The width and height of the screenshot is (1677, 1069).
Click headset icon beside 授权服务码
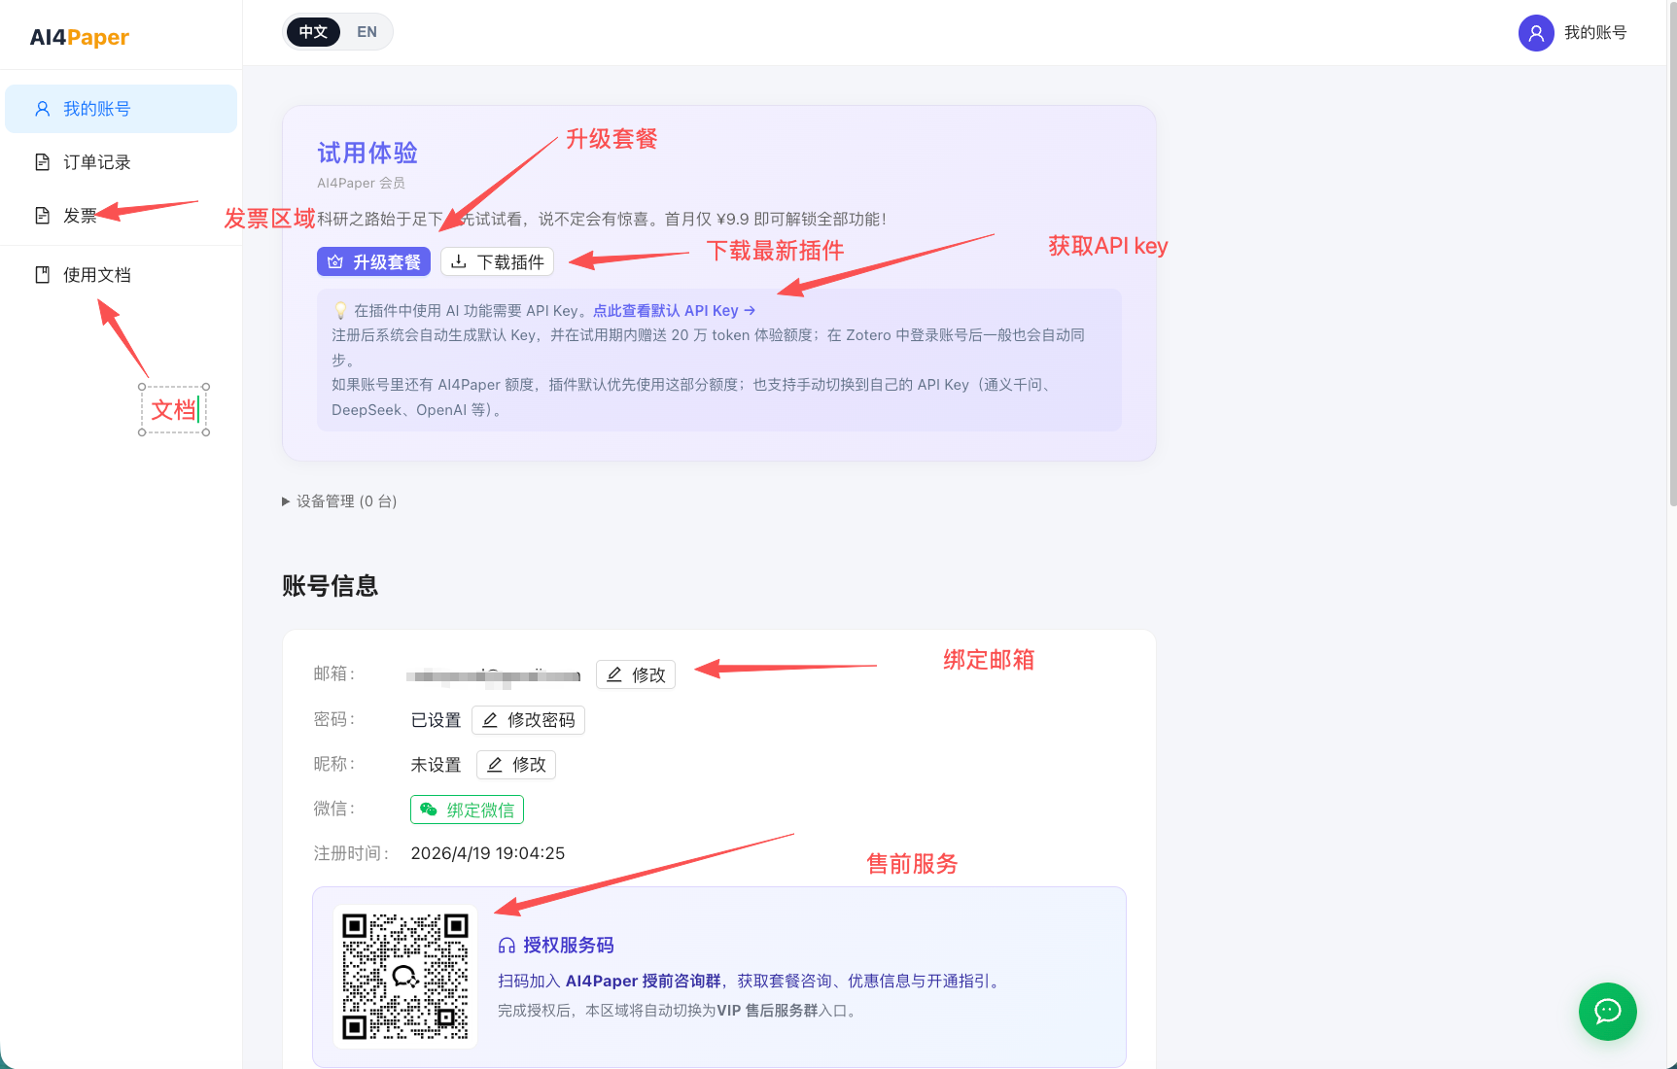pos(507,946)
